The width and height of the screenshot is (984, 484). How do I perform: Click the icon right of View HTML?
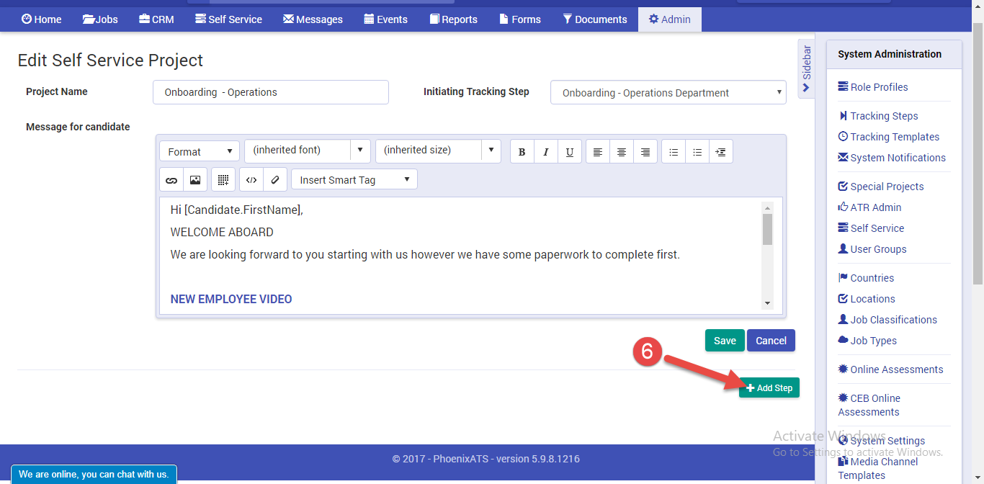point(275,180)
